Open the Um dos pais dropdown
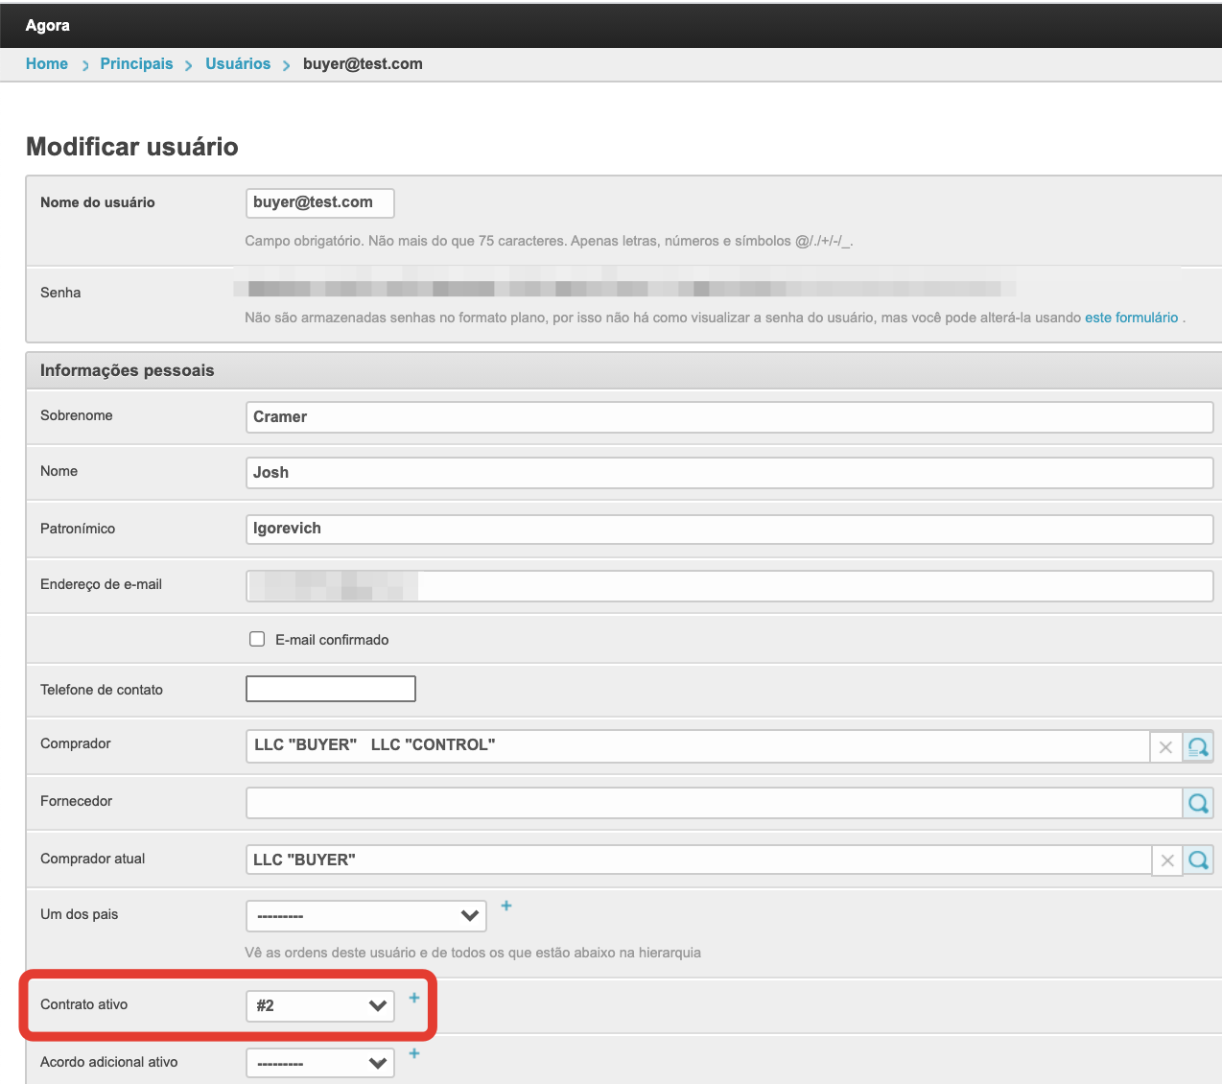1222x1084 pixels. [365, 916]
